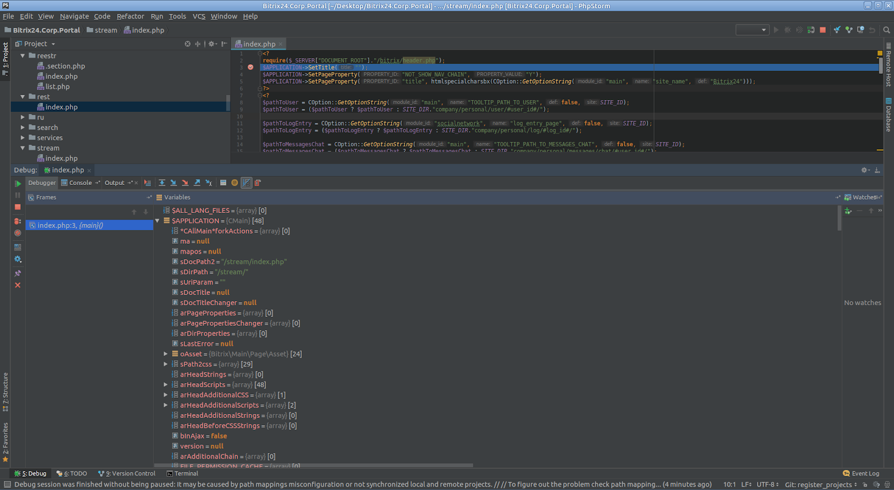Select list.php in project tree
894x490 pixels.
click(58, 87)
